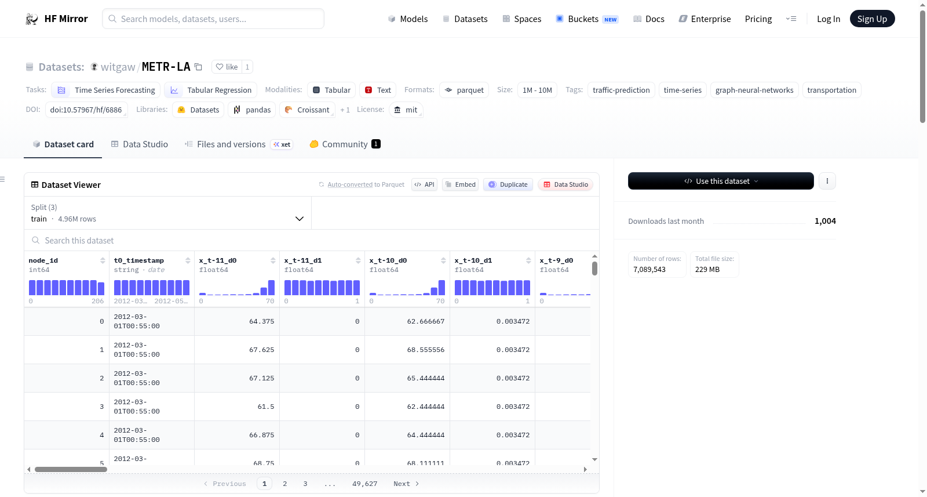The image size is (927, 497).
Task: Click the mit license tag
Action: (406, 110)
